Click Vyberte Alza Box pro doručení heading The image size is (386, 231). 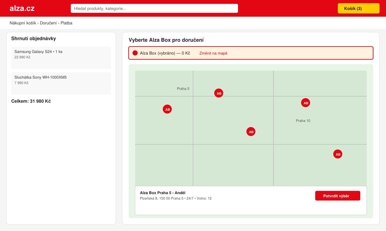coord(166,40)
